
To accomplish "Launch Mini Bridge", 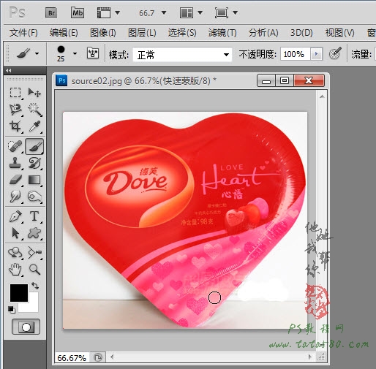I will pyautogui.click(x=78, y=12).
